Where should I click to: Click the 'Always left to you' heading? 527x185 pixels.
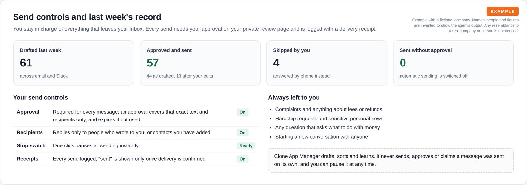[294, 98]
